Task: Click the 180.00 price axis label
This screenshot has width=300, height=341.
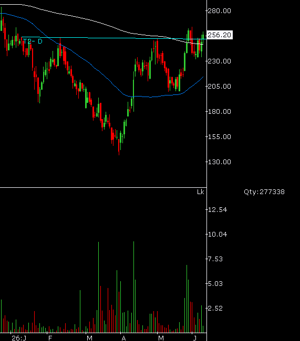Action: 219,112
